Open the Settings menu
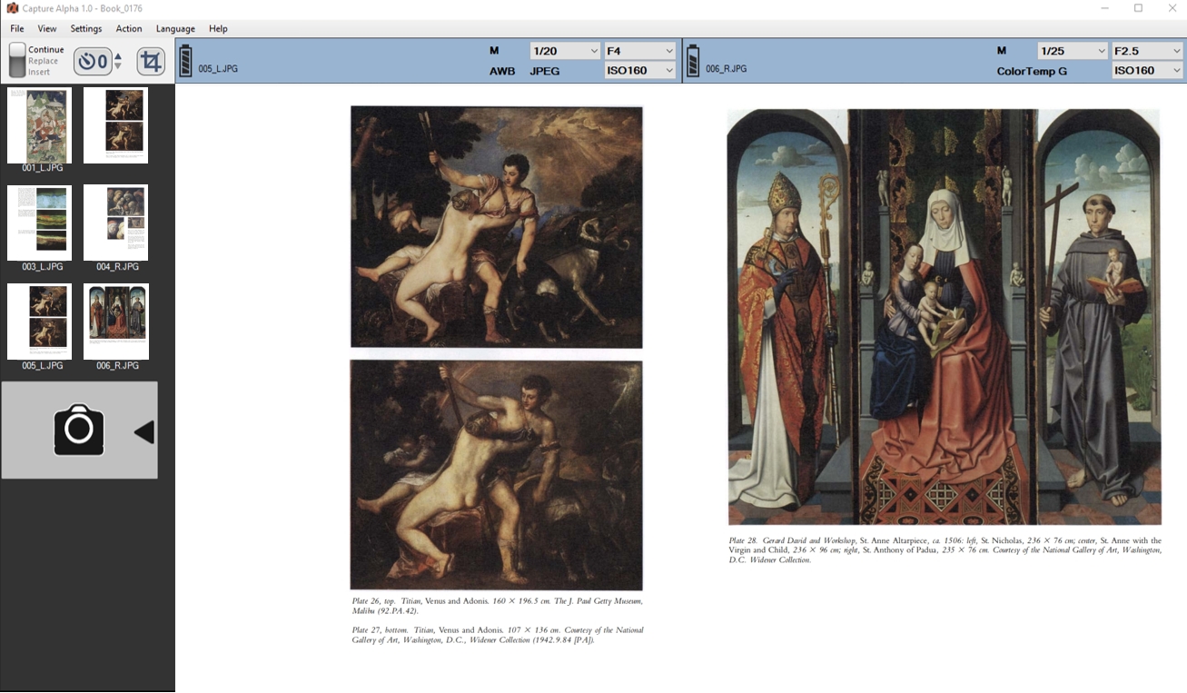 pos(86,29)
